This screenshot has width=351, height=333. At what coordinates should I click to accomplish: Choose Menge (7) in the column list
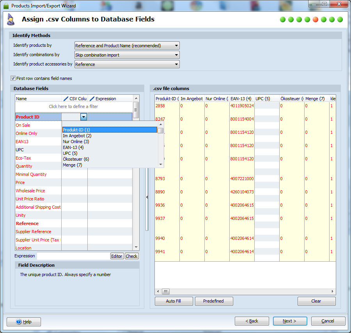click(73, 165)
